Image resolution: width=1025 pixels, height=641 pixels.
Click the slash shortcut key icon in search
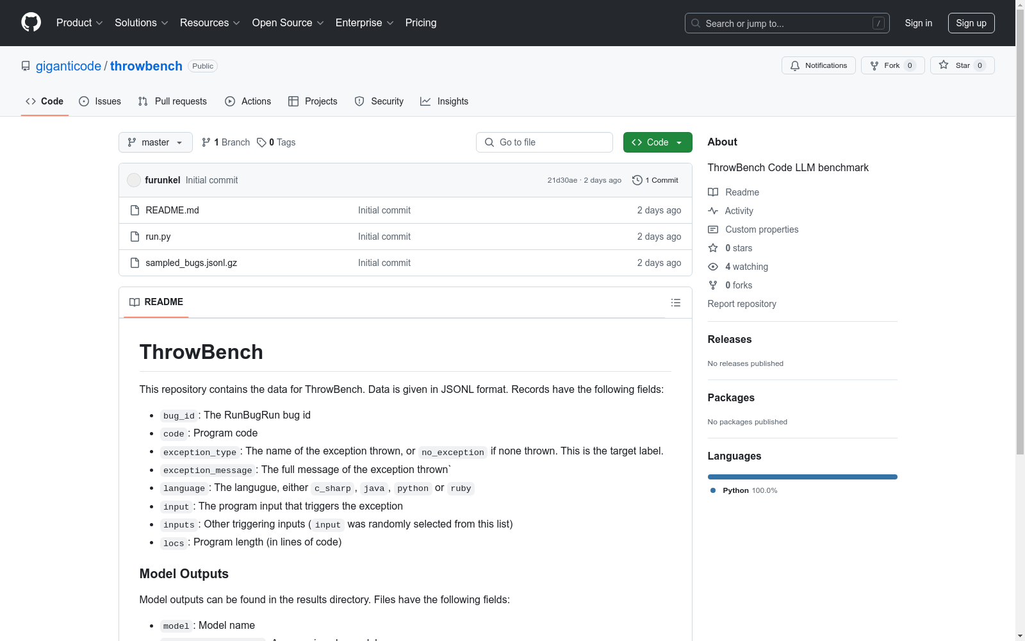[878, 23]
